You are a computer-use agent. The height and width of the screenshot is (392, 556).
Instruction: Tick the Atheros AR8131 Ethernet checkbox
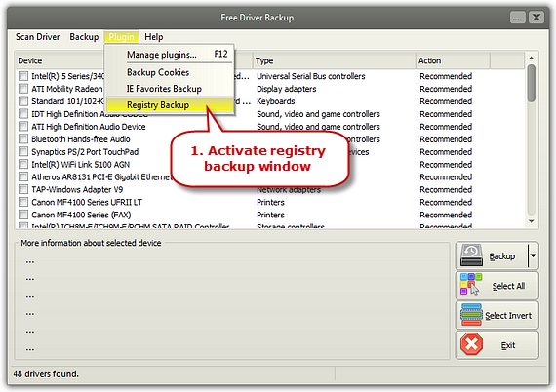(x=23, y=176)
